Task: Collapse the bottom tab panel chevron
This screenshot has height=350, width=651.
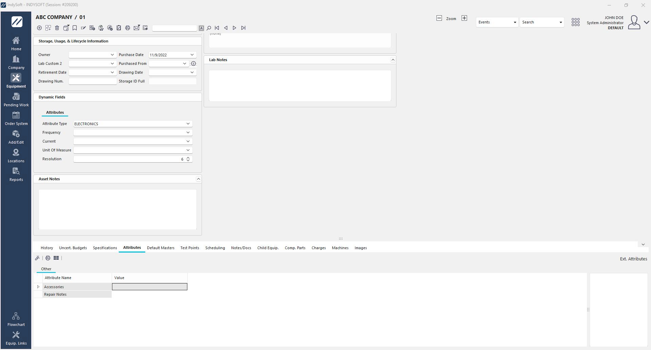Action: pyautogui.click(x=643, y=244)
